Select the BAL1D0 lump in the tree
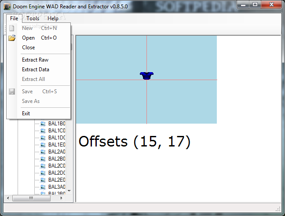 57,138
